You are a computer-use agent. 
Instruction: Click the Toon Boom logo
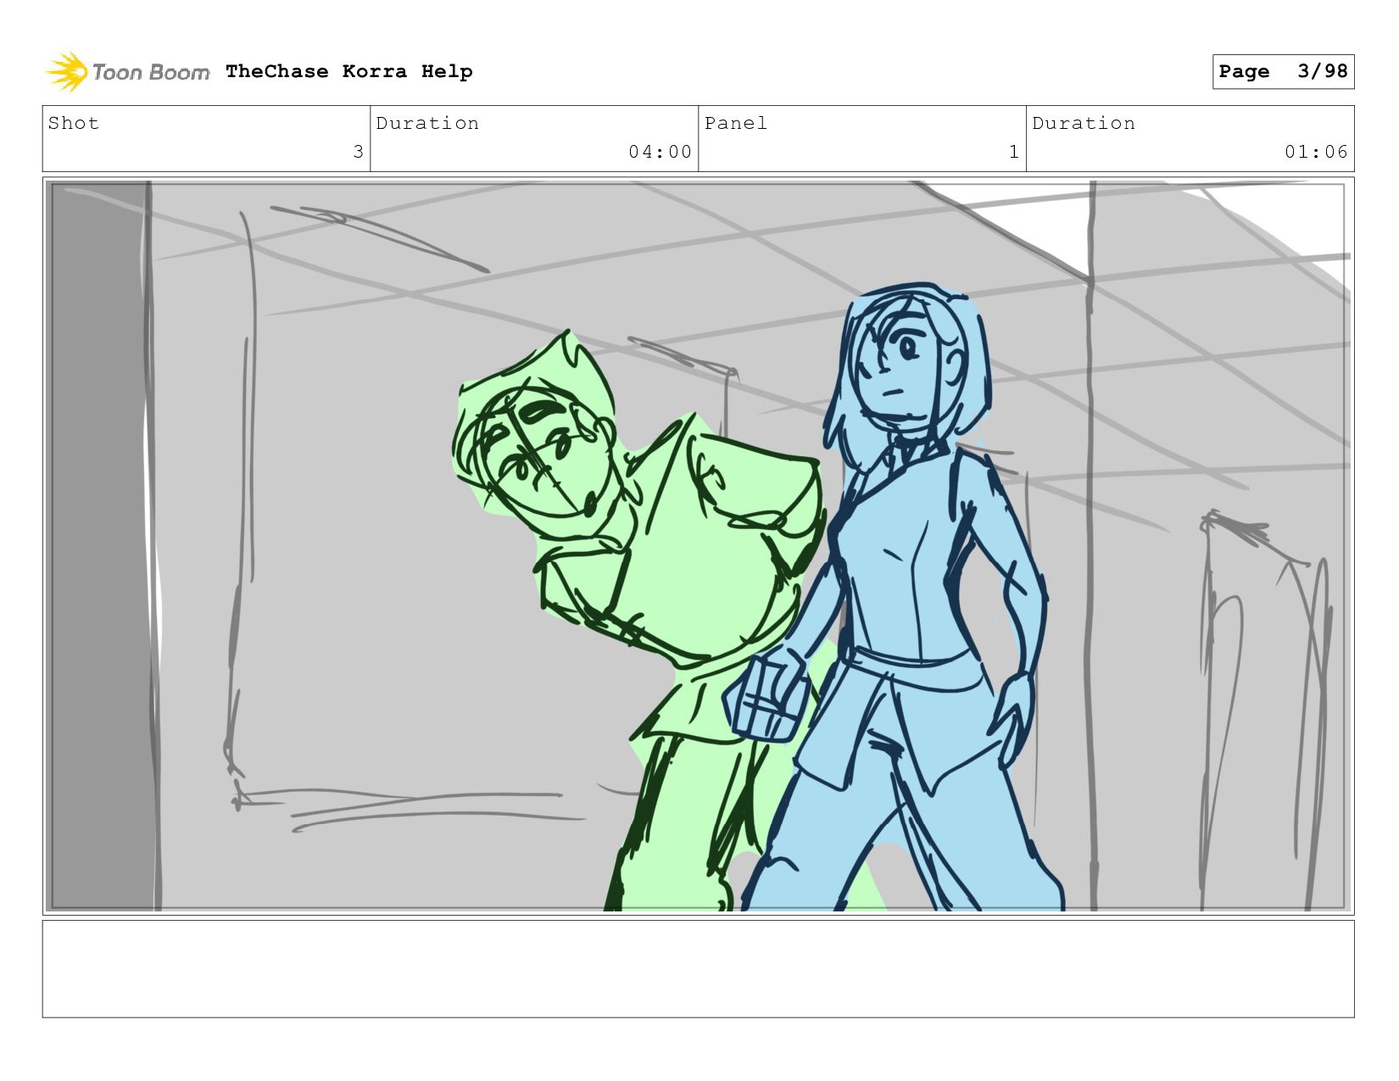(127, 72)
